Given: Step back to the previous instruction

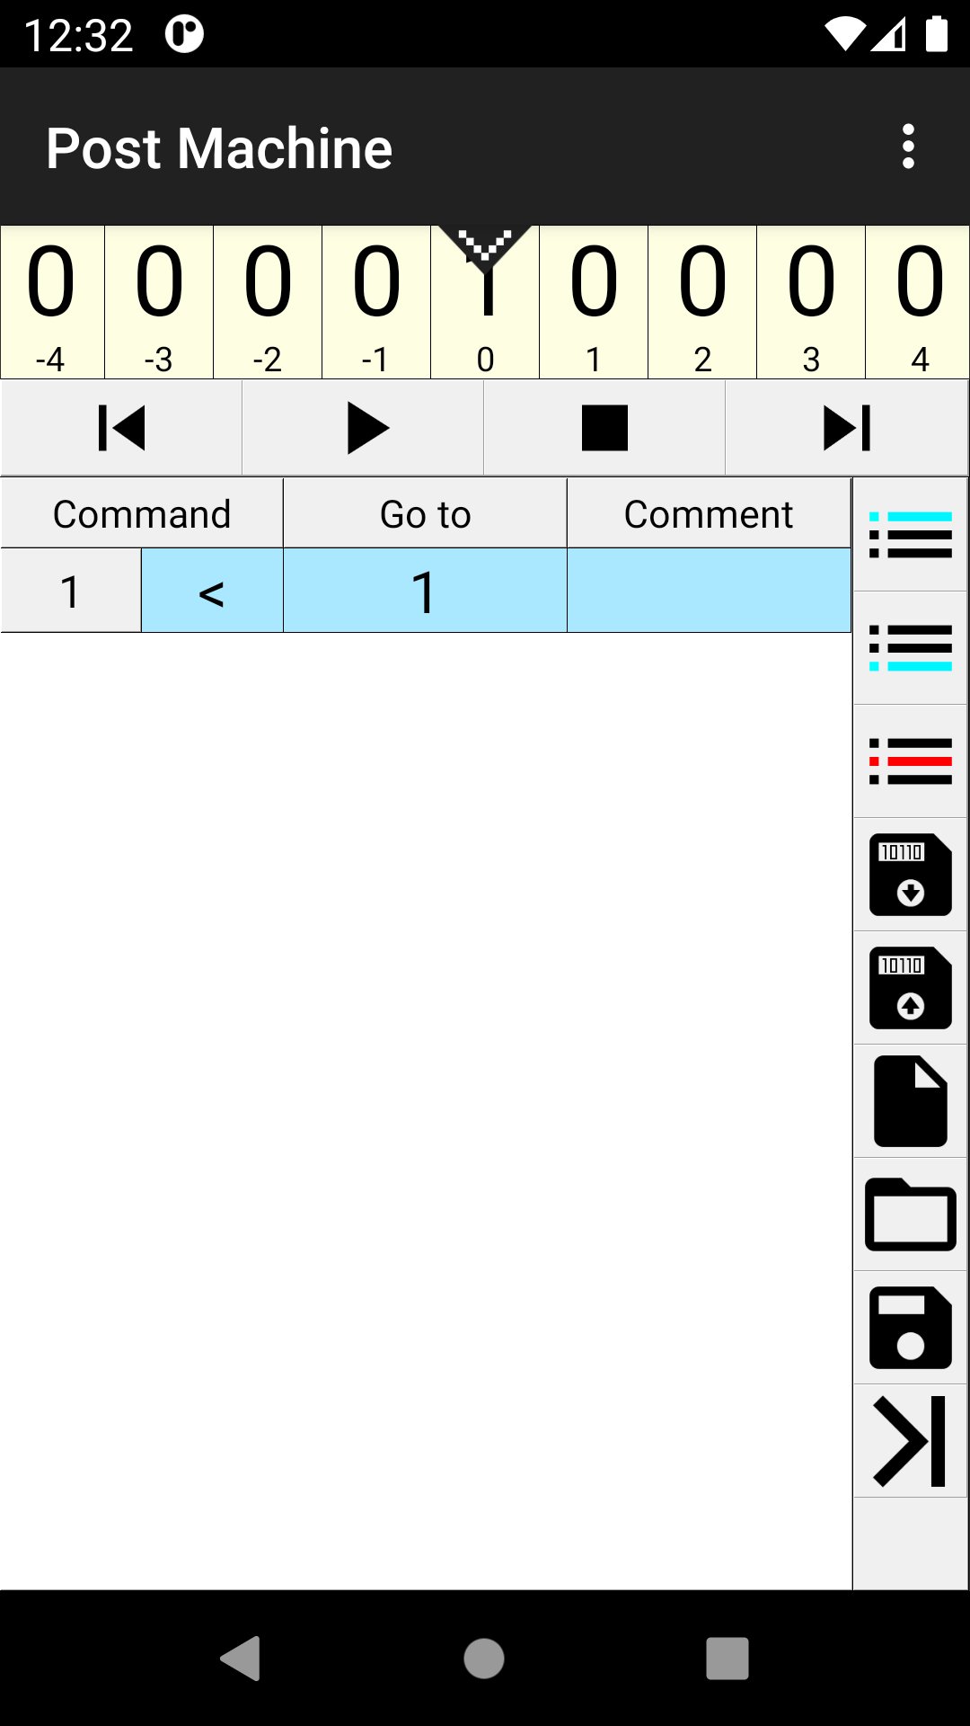Looking at the screenshot, I should [121, 428].
